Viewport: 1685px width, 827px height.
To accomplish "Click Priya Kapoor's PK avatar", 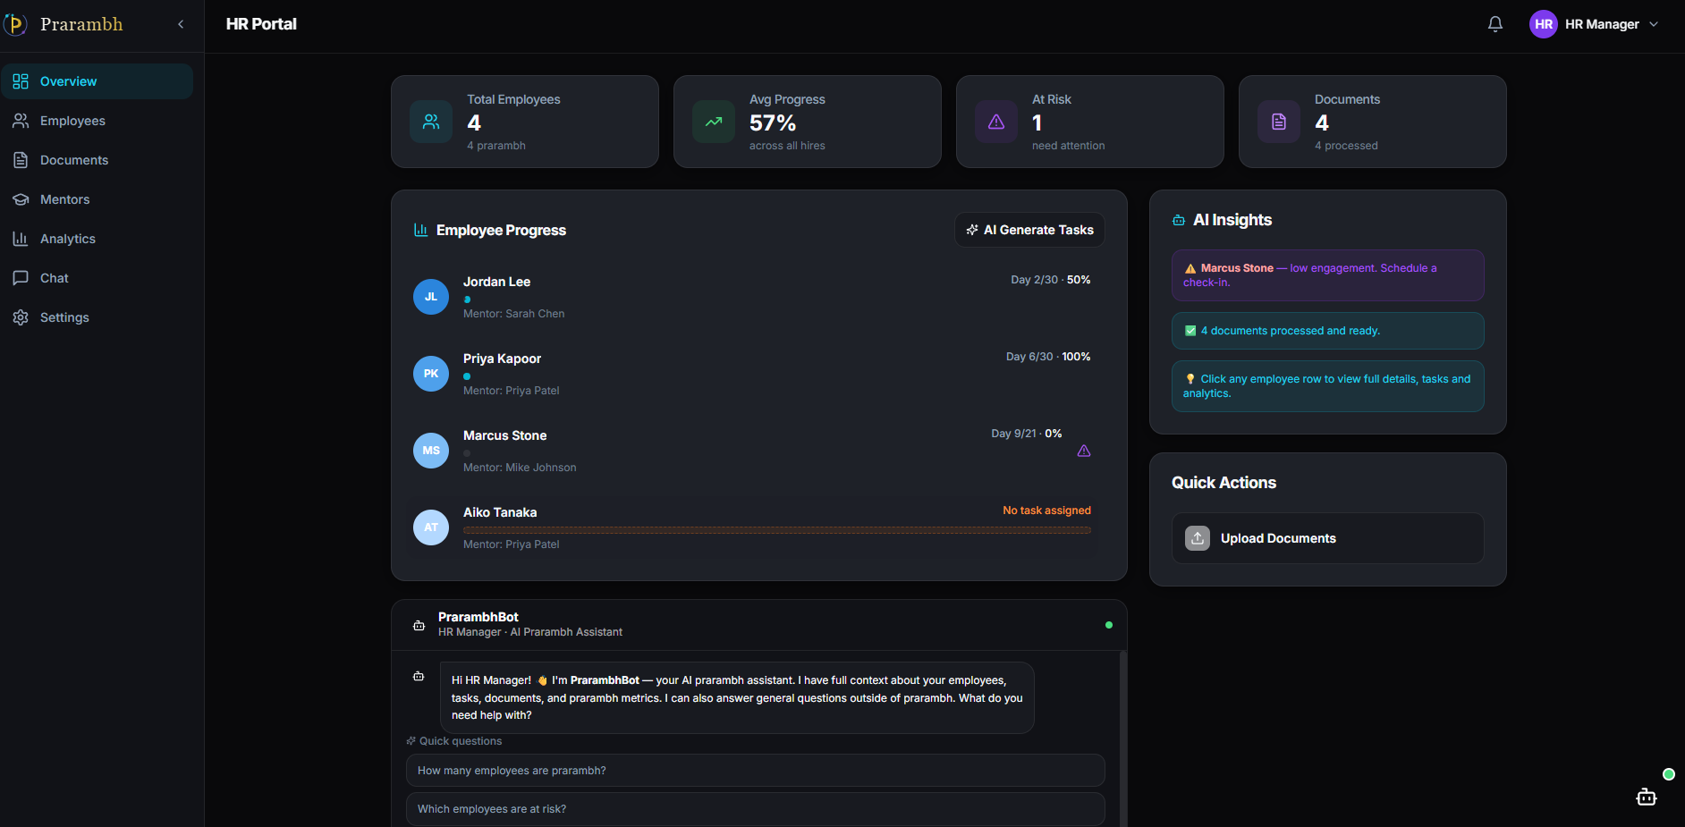I will point(431,374).
